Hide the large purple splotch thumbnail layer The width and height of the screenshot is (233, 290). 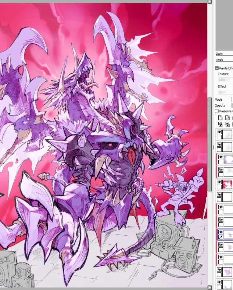219,270
